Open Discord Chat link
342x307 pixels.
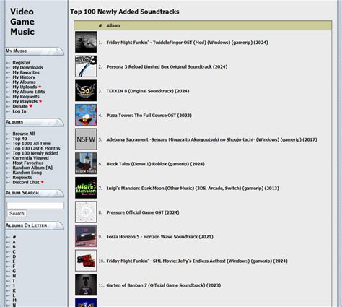26,182
